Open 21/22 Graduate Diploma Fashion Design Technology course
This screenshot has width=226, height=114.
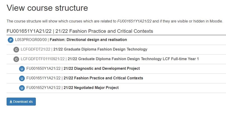click(100, 49)
